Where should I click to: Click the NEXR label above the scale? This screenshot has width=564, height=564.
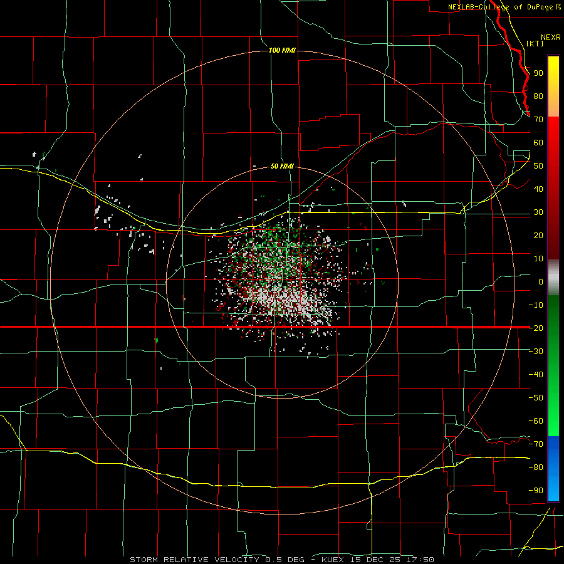point(550,38)
